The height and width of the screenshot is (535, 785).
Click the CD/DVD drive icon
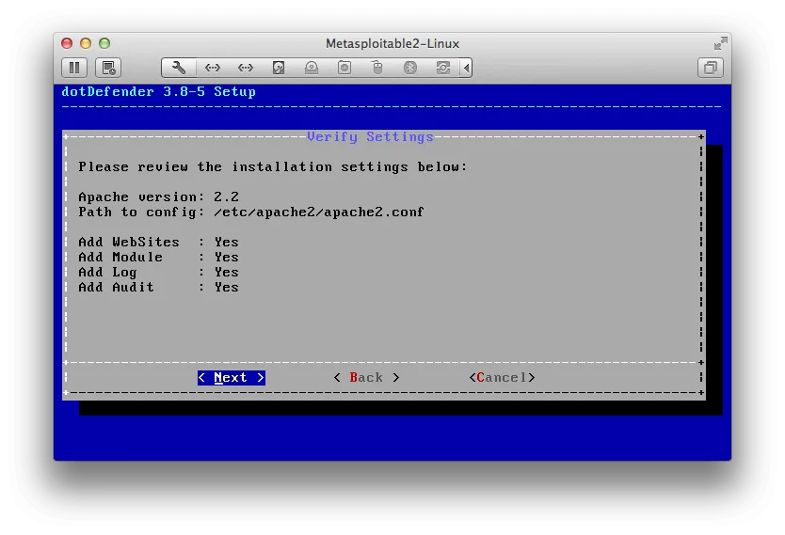click(312, 68)
